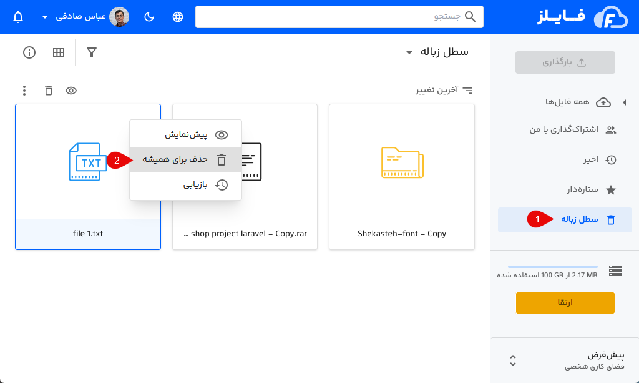Select the file 1.txt thumbnail
This screenshot has width=639, height=383.
pyautogui.click(x=87, y=161)
